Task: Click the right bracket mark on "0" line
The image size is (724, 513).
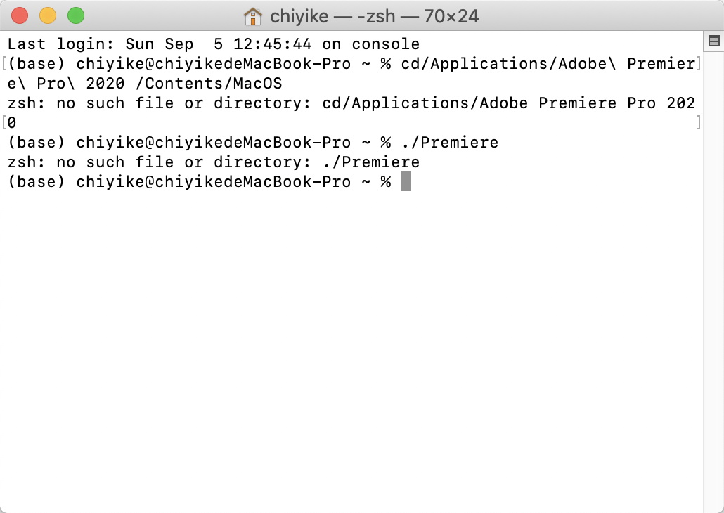Action: point(699,123)
